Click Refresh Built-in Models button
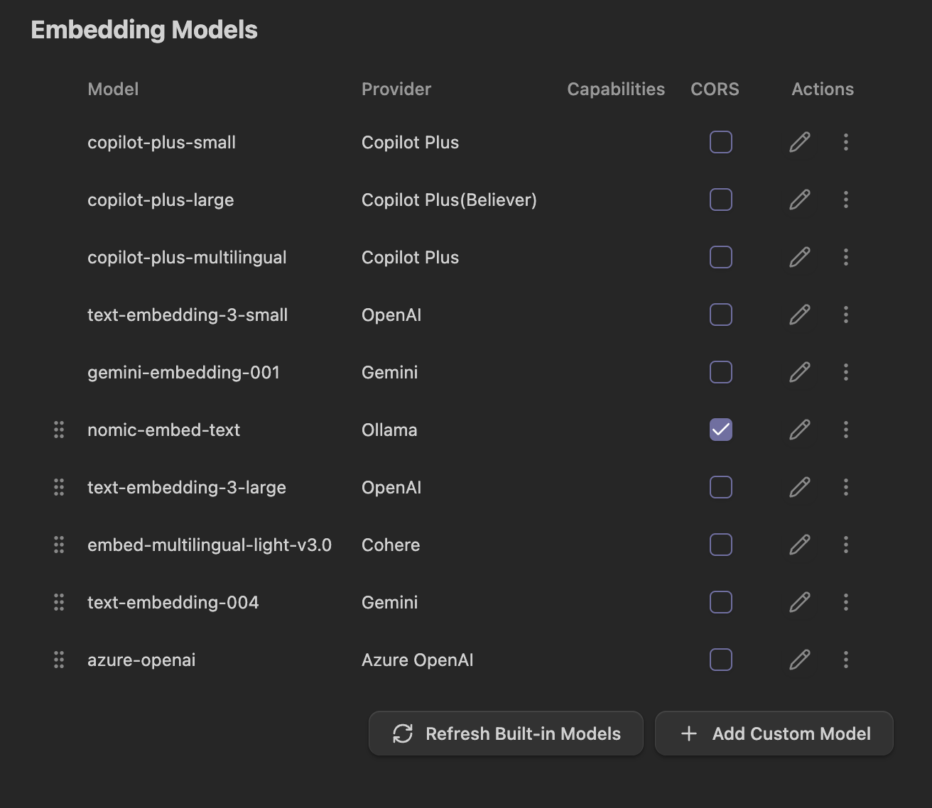The width and height of the screenshot is (932, 808). point(506,733)
